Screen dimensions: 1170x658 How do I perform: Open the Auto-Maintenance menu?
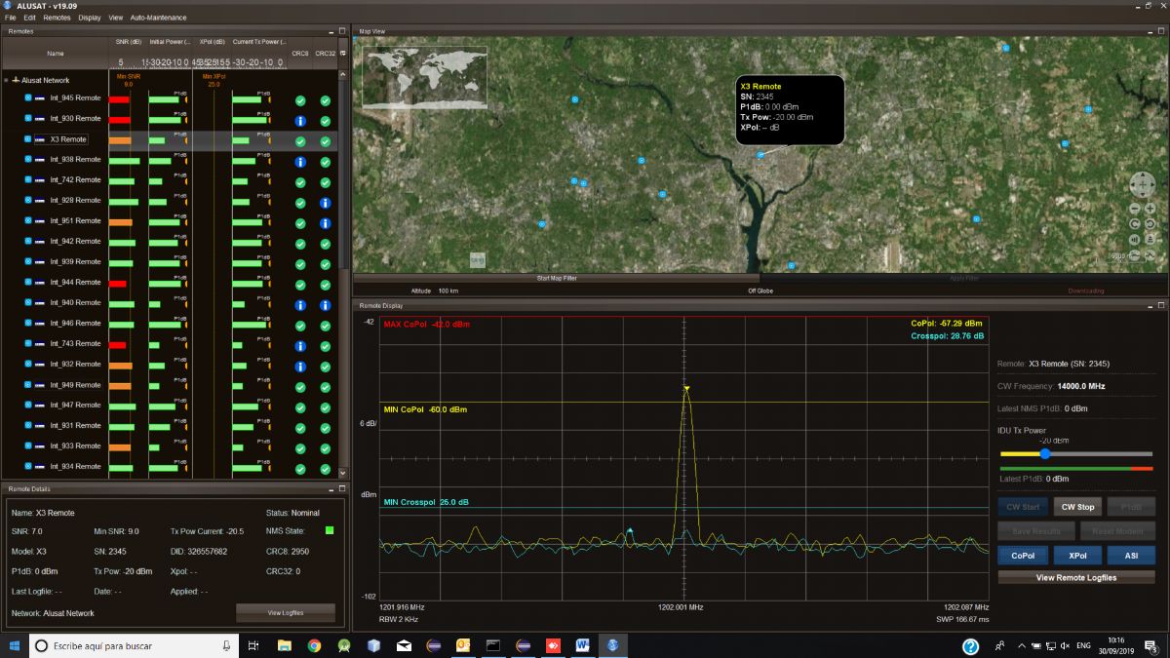tap(158, 18)
